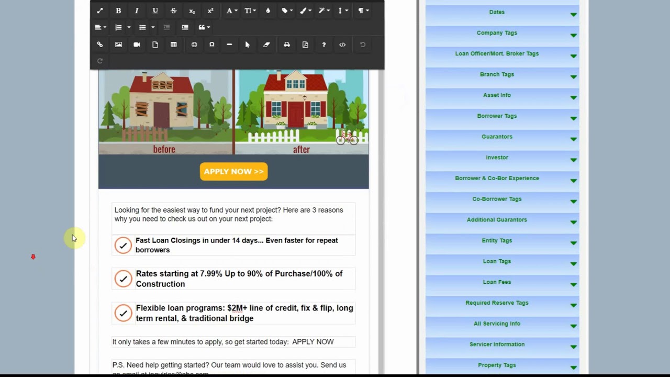The height and width of the screenshot is (377, 670).
Task: Toggle fullscreen mode in the editor toolbar
Action: (x=100, y=10)
